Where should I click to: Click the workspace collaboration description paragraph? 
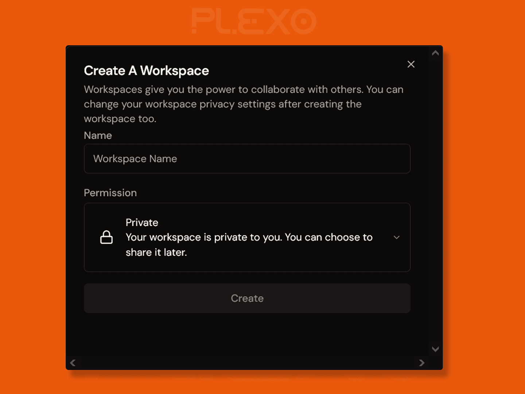244,104
